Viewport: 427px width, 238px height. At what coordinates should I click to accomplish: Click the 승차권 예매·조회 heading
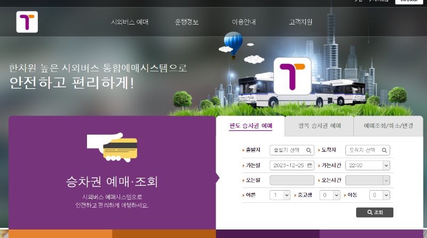click(x=112, y=182)
